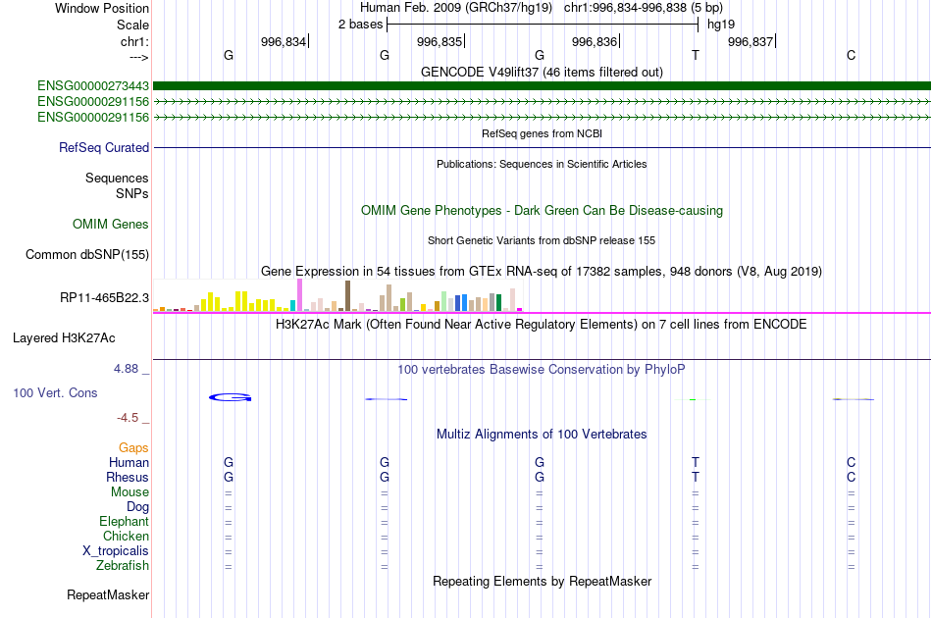
Task: Select the Dog species label
Action: (x=138, y=507)
